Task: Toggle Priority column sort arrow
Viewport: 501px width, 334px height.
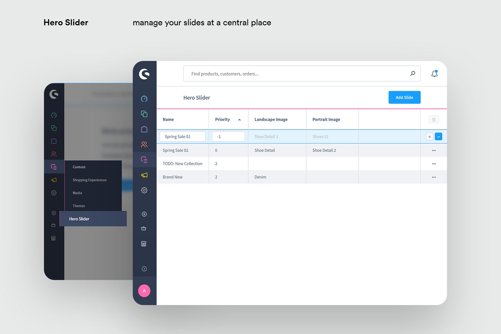Action: 239,120
